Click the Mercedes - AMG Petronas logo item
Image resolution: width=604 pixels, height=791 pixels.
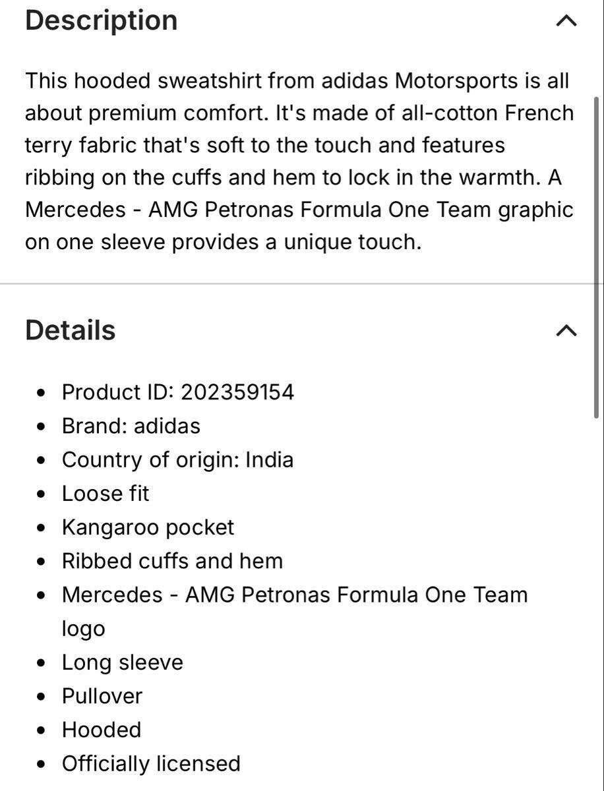coord(294,595)
